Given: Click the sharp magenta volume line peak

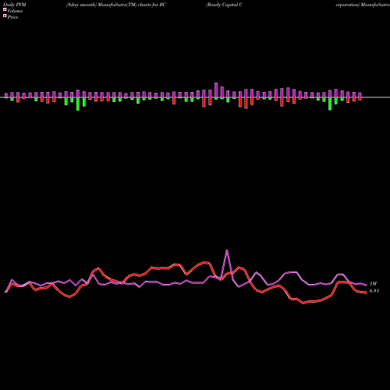Looking at the screenshot, I should tap(227, 251).
